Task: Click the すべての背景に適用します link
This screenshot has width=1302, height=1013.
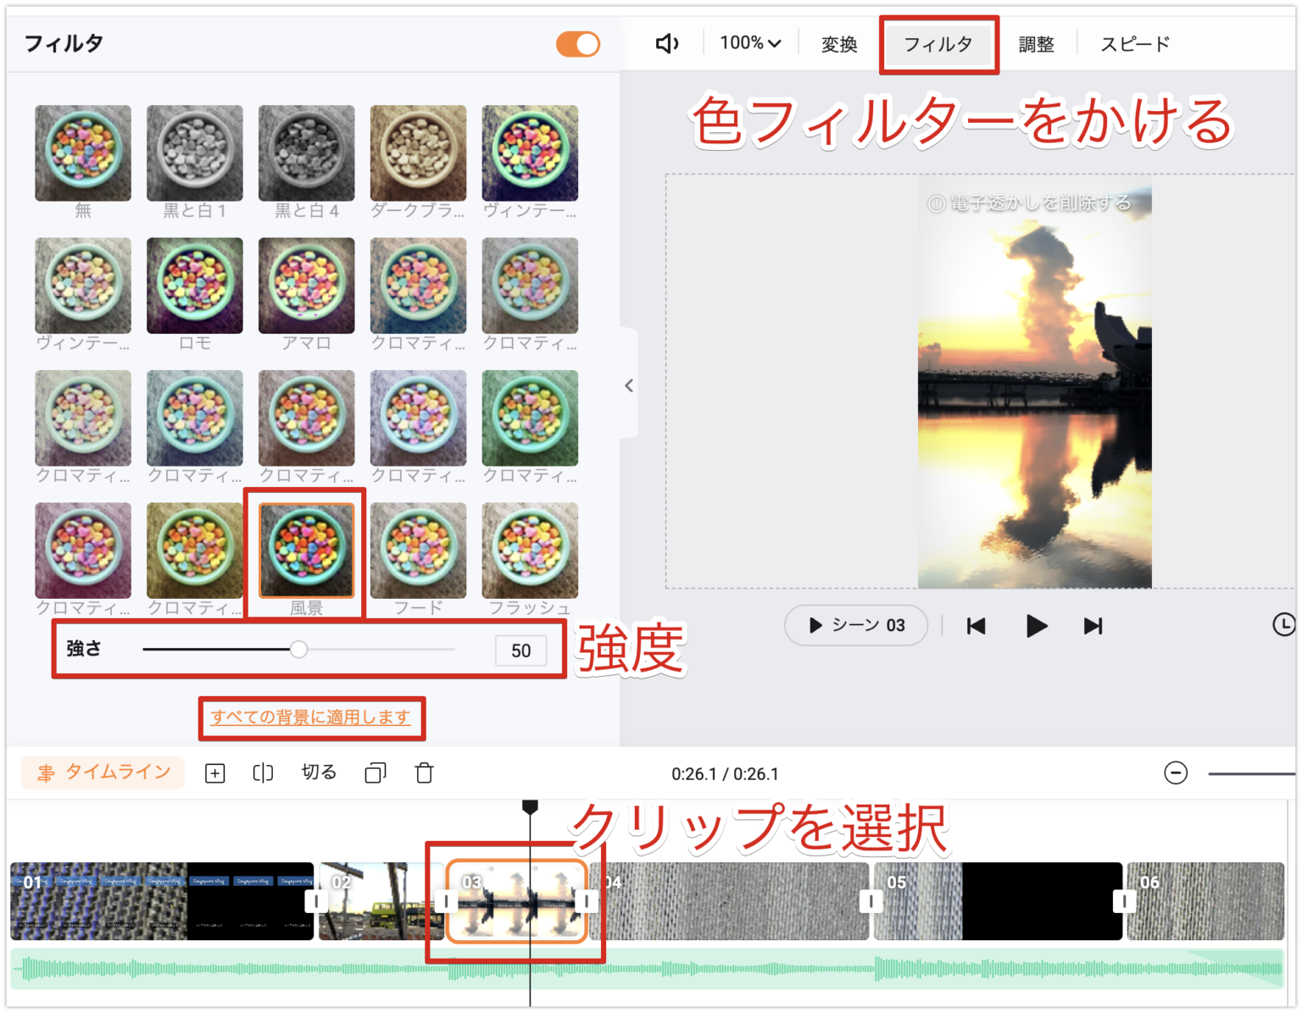Action: 312,717
